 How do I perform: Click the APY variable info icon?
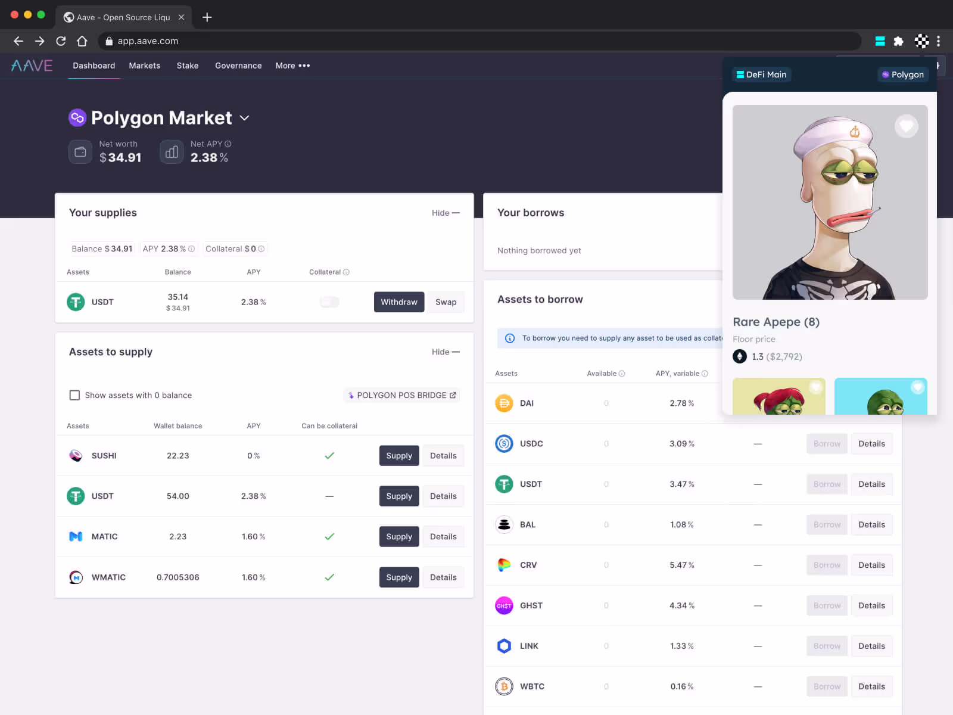(705, 374)
